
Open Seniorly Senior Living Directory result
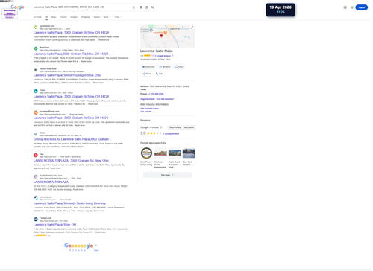tap(69, 203)
